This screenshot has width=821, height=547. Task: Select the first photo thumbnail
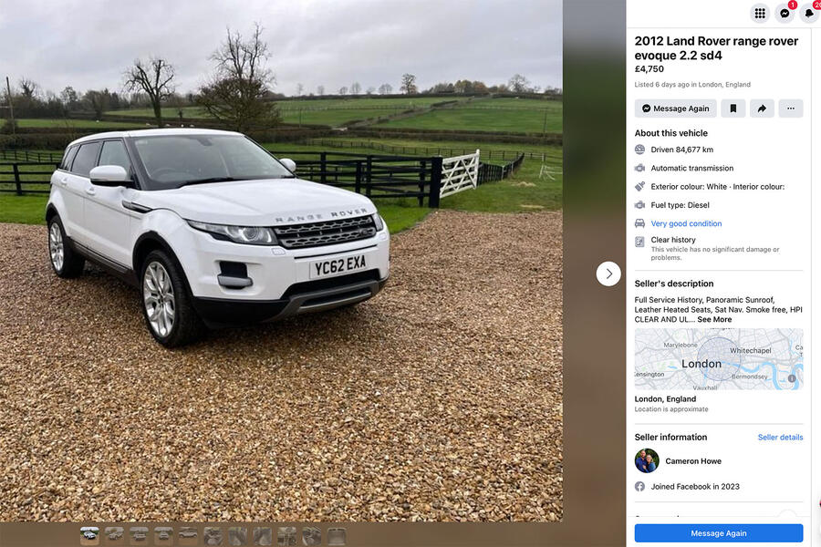[x=89, y=535]
